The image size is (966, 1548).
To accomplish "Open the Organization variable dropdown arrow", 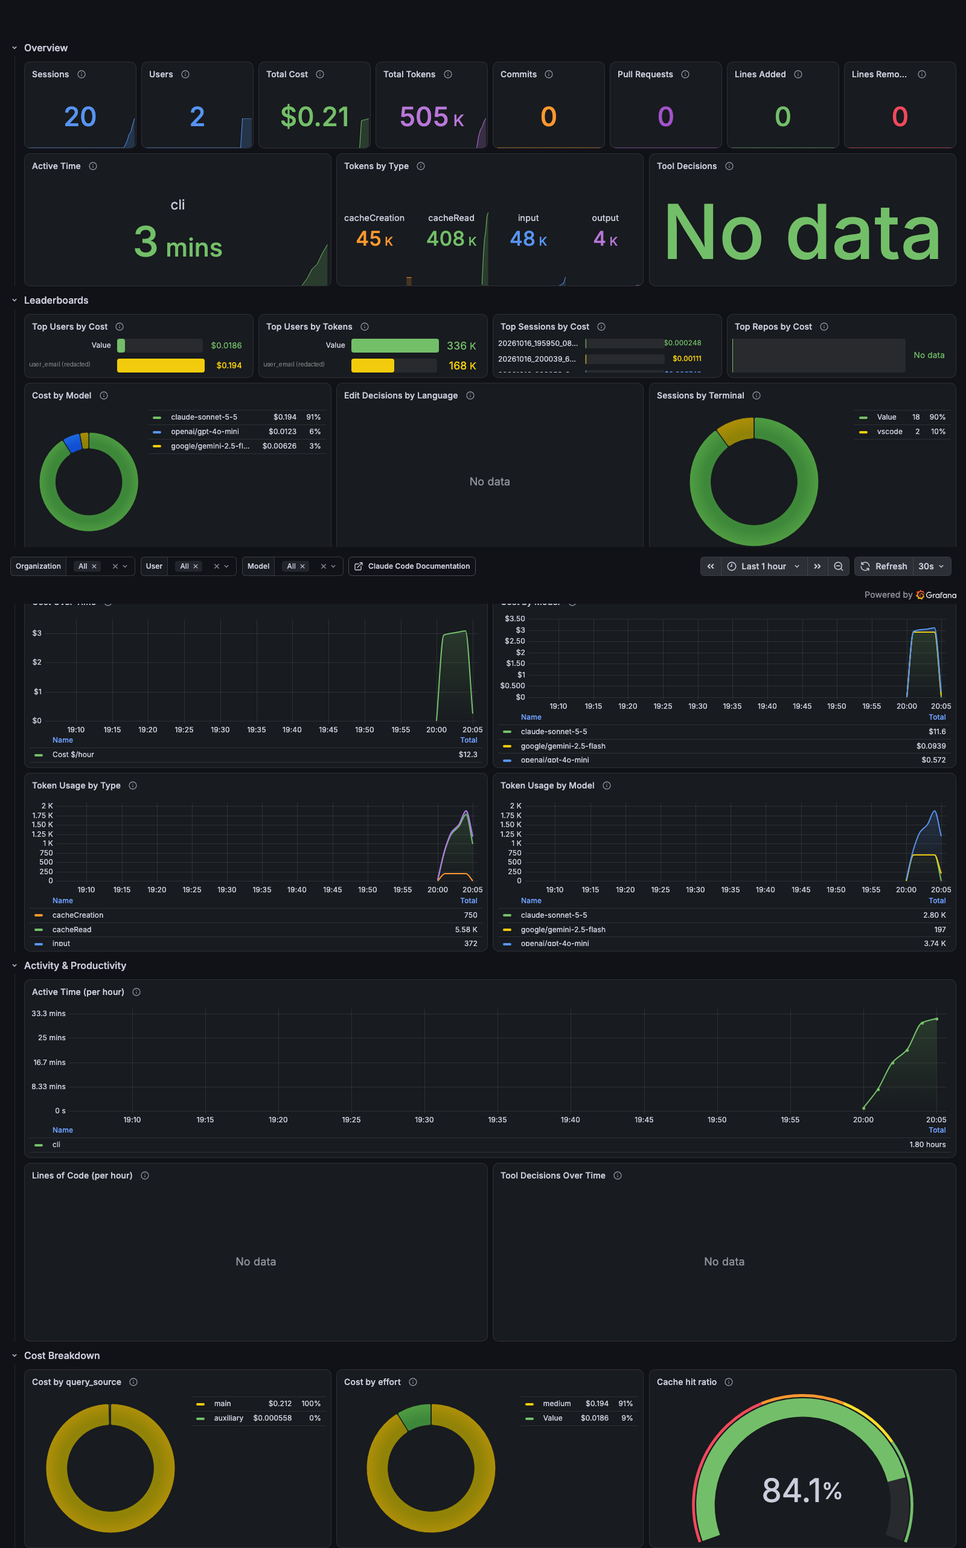I will pos(125,566).
